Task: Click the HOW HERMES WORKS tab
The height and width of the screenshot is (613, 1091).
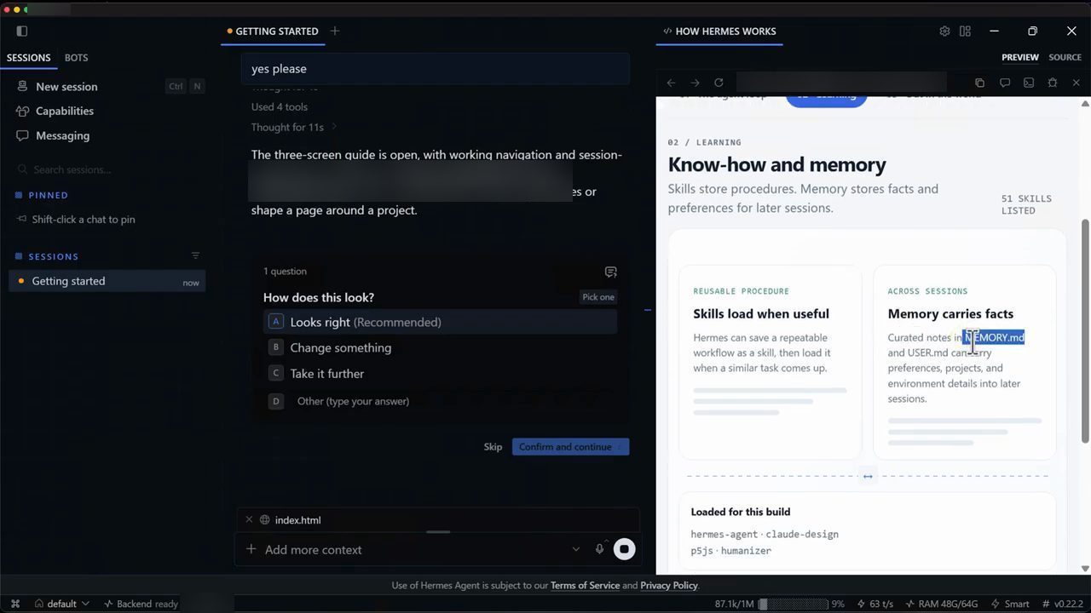Action: pyautogui.click(x=719, y=32)
